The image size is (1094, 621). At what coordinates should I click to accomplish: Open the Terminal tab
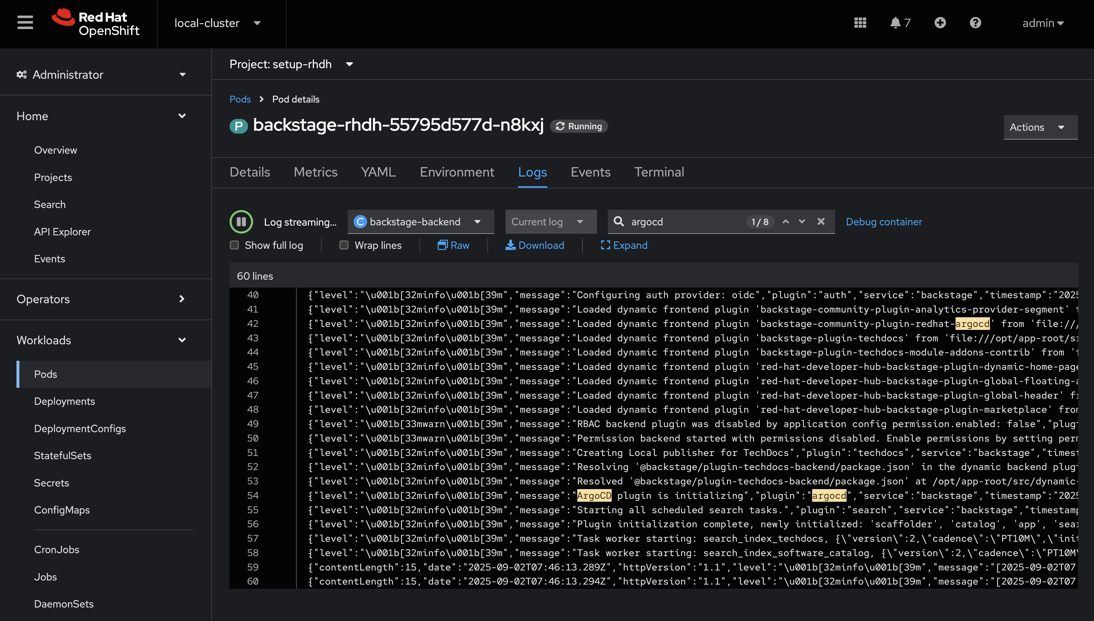[659, 172]
